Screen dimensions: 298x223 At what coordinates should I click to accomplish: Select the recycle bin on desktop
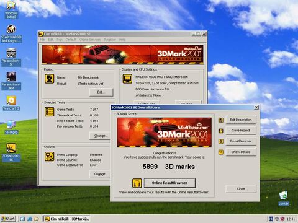point(284,198)
